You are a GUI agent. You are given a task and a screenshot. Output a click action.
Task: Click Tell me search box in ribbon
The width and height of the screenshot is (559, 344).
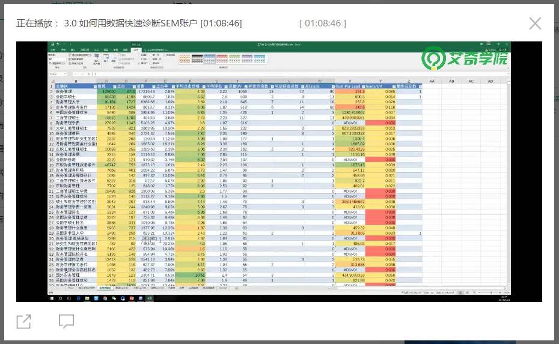point(157,50)
